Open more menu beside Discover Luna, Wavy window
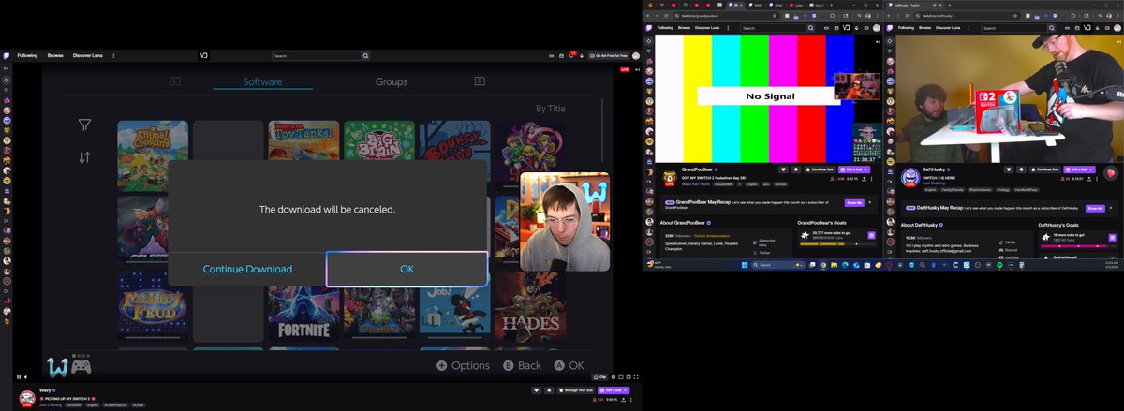 pos(114,56)
